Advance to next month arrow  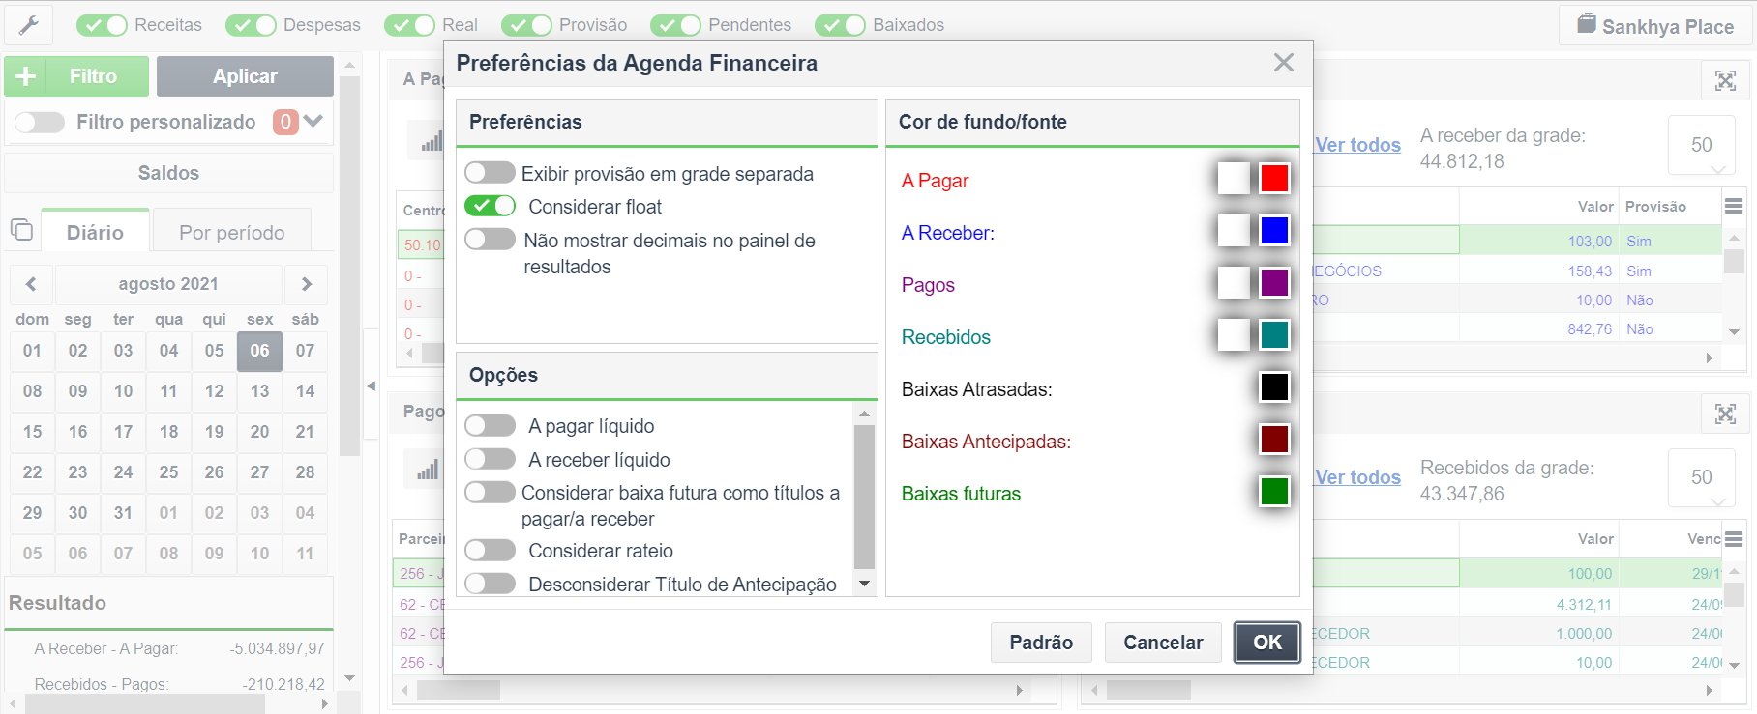(306, 284)
